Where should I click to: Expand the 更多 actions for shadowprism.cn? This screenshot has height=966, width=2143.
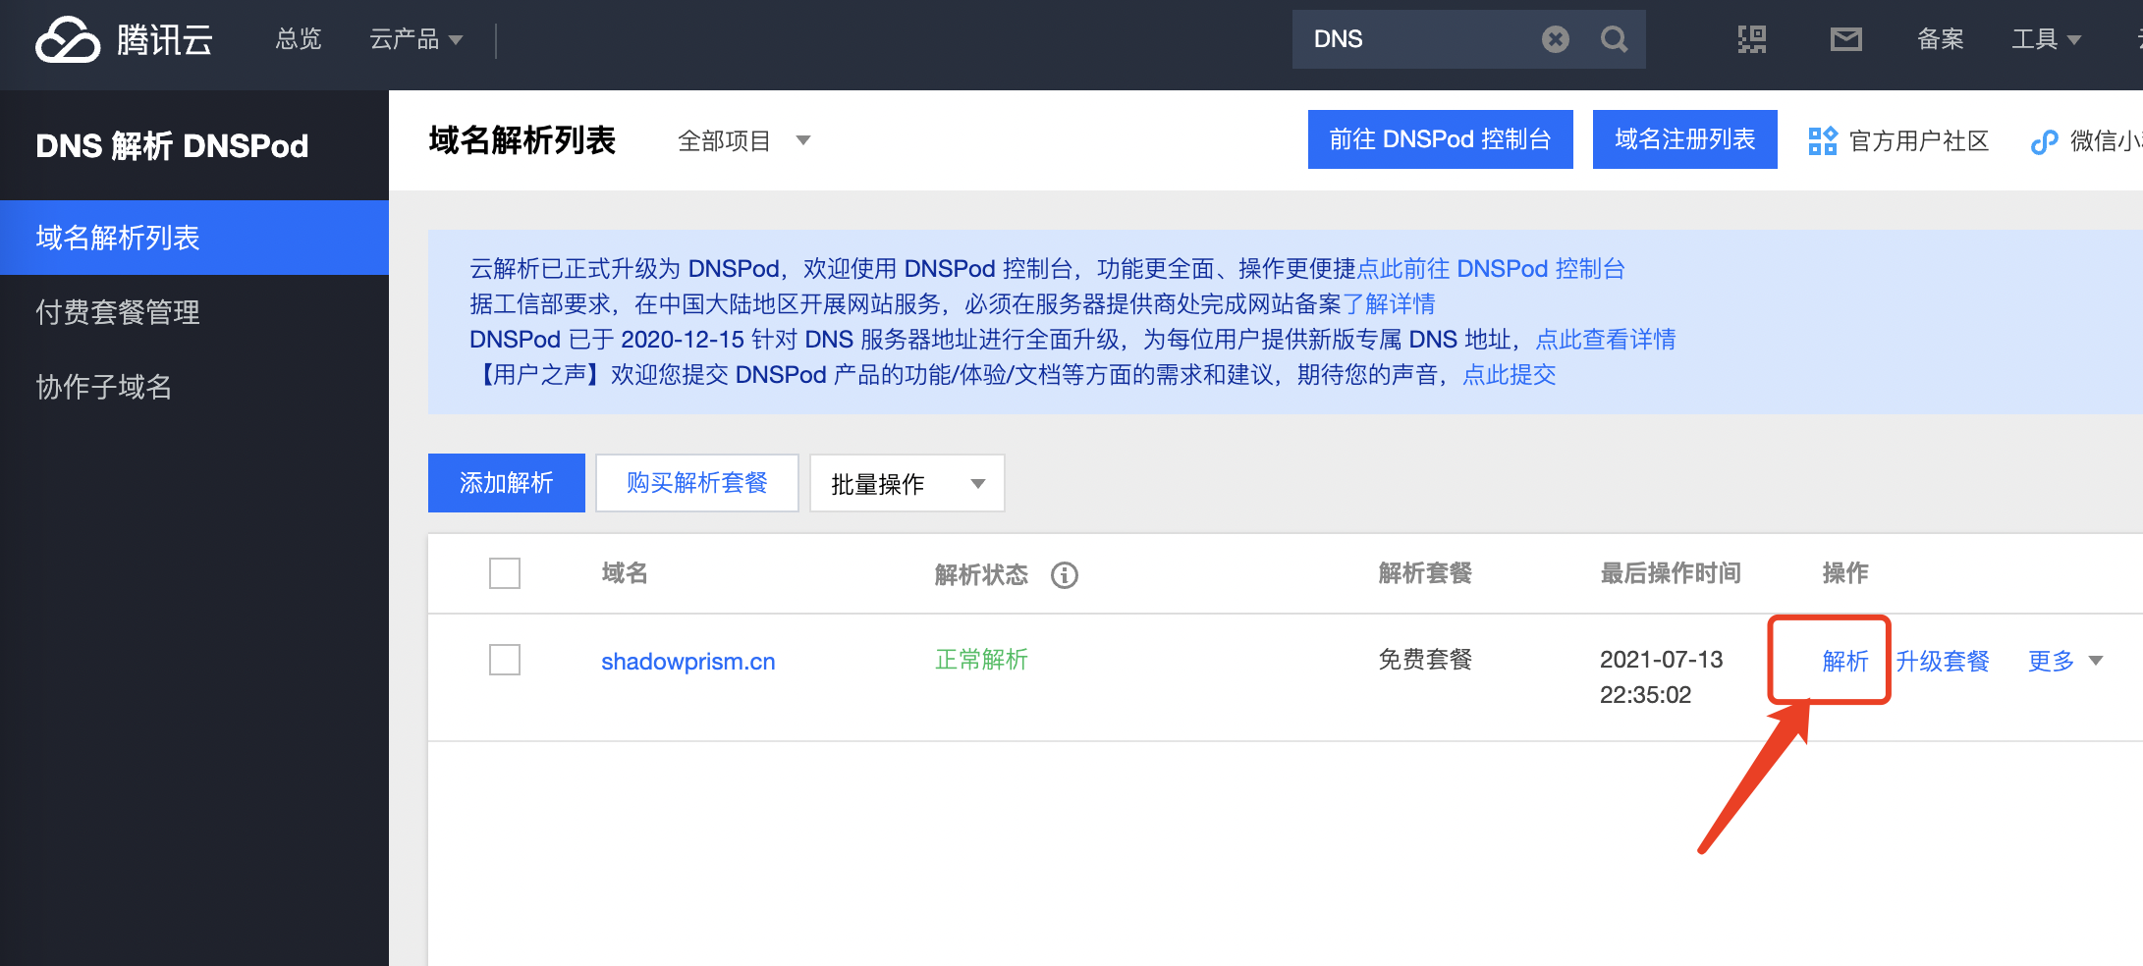[2065, 661]
